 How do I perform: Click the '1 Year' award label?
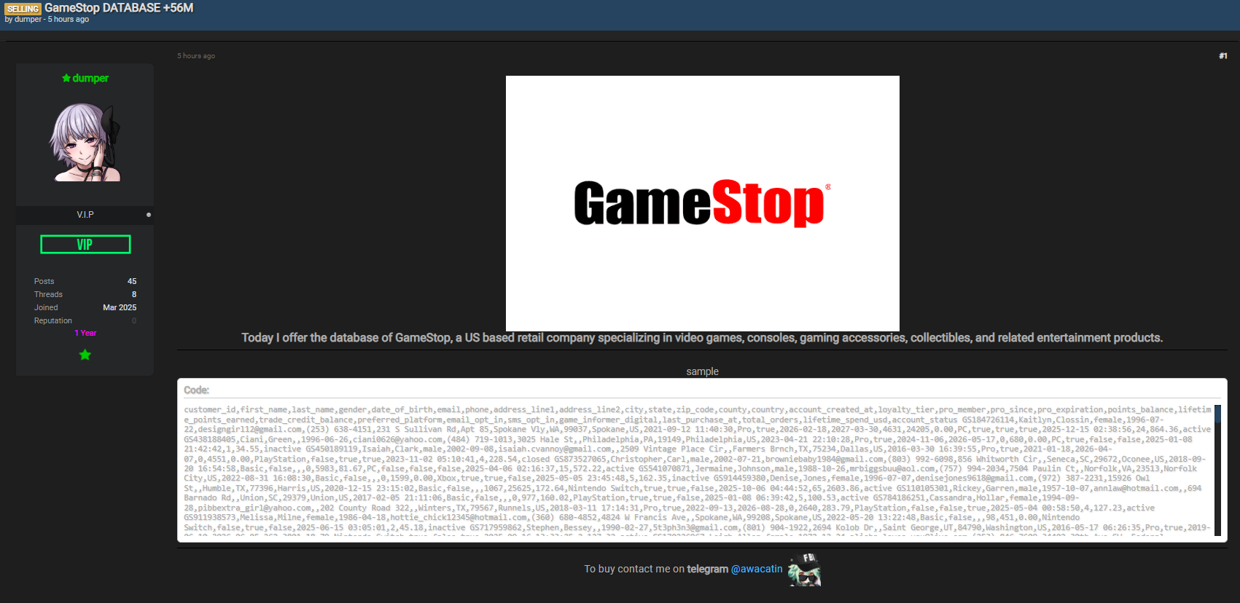click(x=85, y=333)
